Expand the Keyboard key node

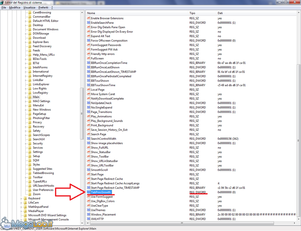[x=21, y=199]
